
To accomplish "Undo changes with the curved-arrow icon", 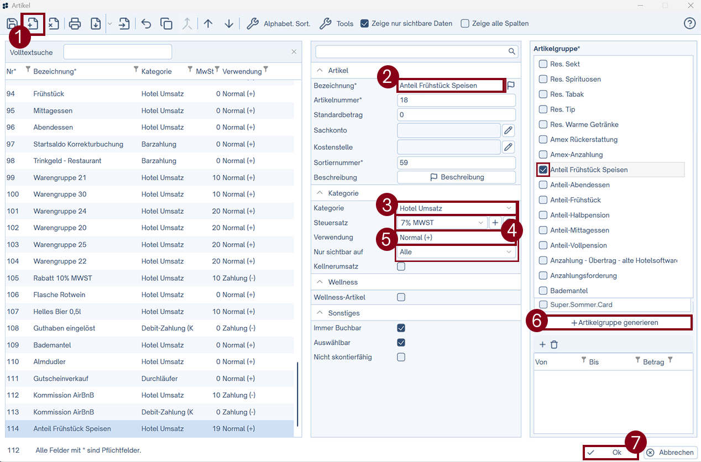I will (x=146, y=24).
